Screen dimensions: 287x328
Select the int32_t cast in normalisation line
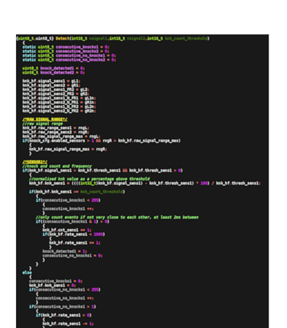click(x=89, y=184)
